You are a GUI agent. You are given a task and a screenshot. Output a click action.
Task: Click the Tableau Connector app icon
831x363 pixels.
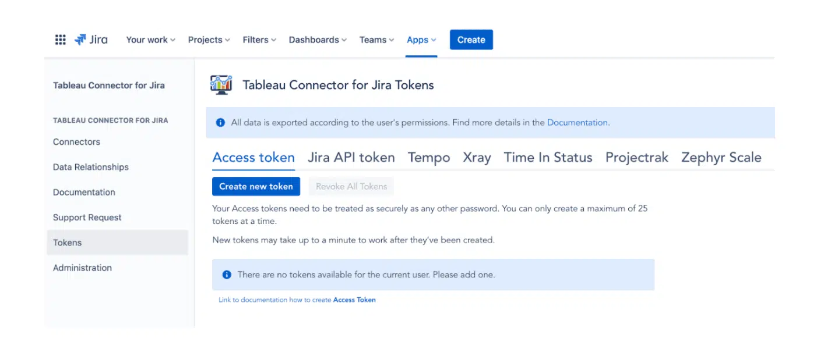coord(221,85)
